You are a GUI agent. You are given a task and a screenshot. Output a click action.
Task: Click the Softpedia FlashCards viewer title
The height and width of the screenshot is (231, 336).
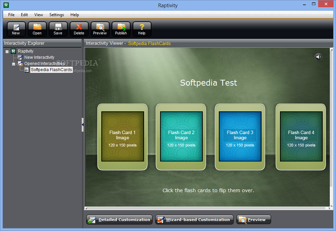tap(149, 43)
